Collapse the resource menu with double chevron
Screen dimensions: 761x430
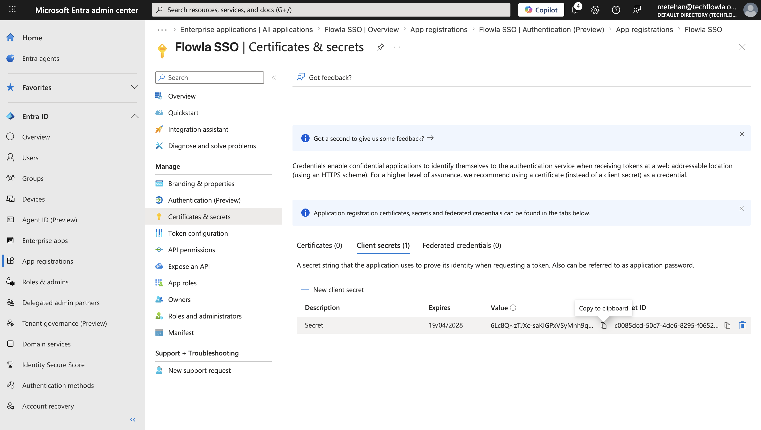pyautogui.click(x=274, y=77)
